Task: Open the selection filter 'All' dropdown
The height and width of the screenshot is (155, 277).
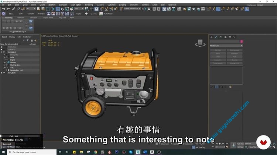Action: point(31,8)
